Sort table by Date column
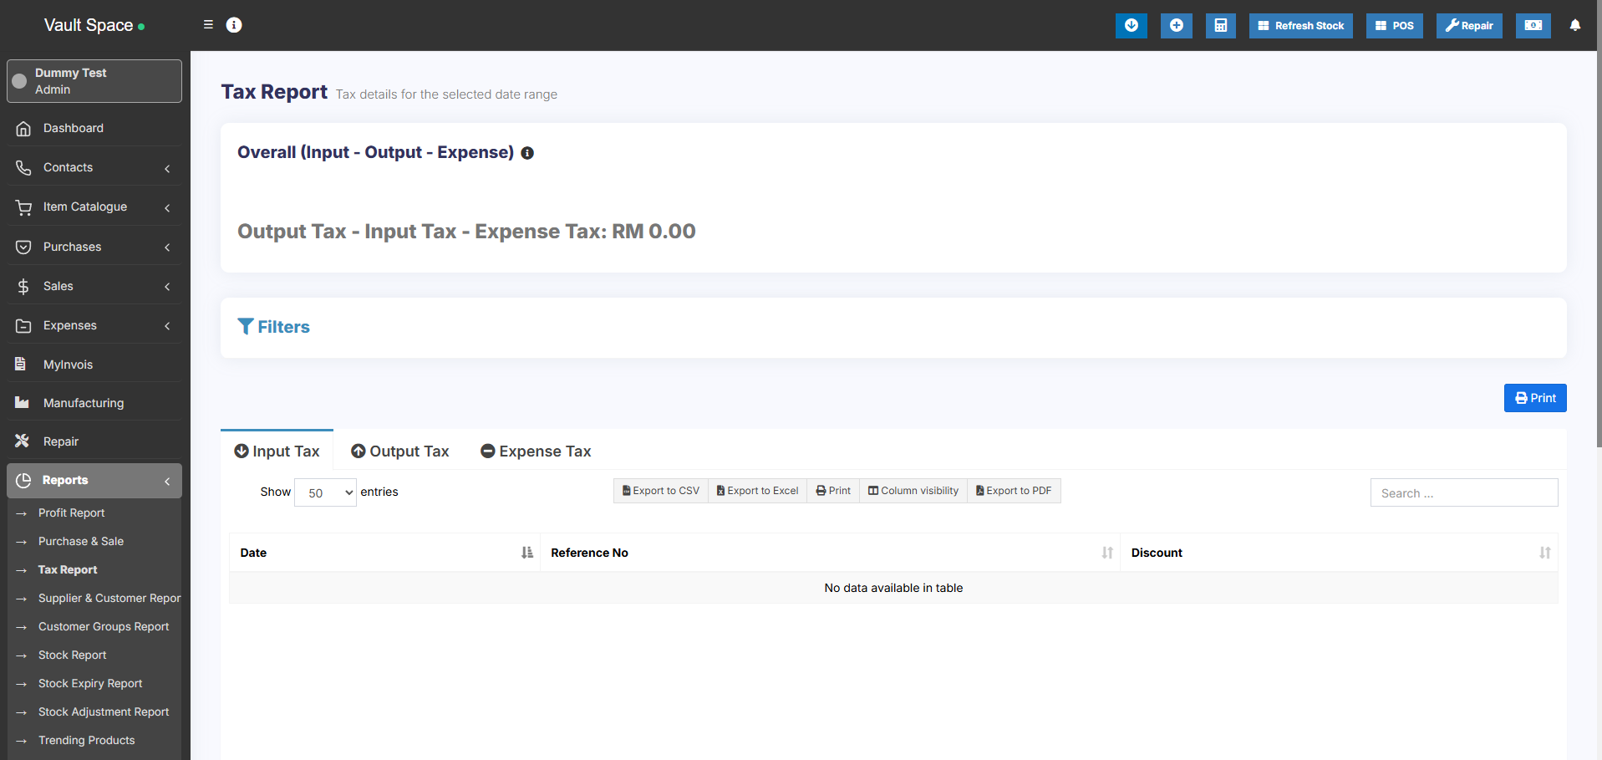 click(x=384, y=553)
